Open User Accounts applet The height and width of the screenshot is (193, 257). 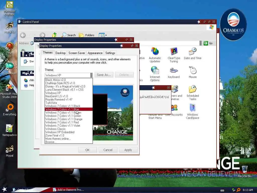(174, 110)
